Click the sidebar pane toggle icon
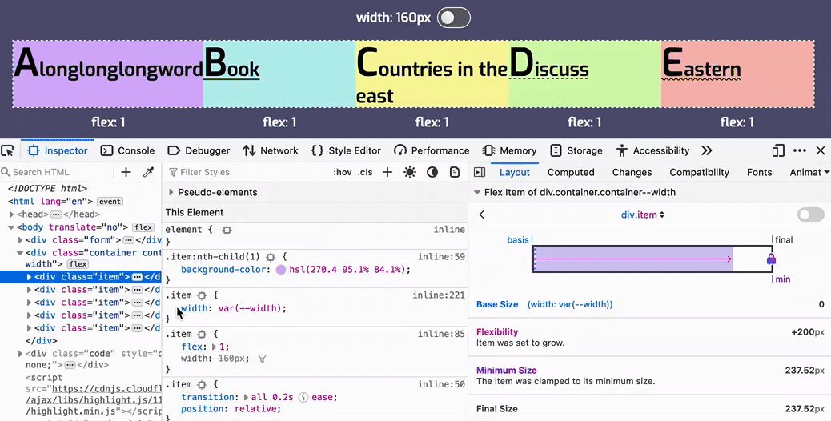Viewport: 831px width, 421px height. coord(480,172)
